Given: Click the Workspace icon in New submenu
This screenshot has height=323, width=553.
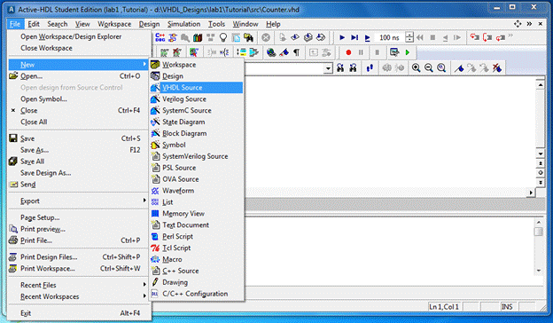Looking at the screenshot, I should coord(155,65).
